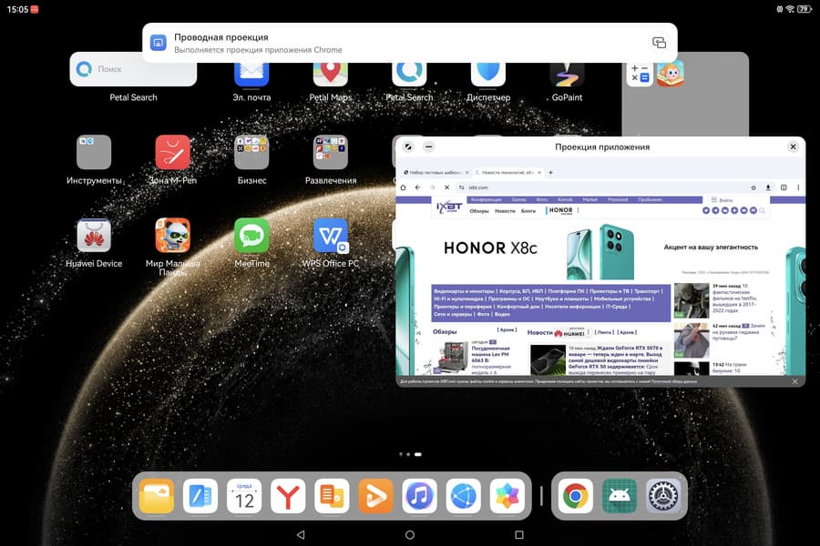Click Chrome's download icon
The width and height of the screenshot is (820, 546).
[768, 187]
